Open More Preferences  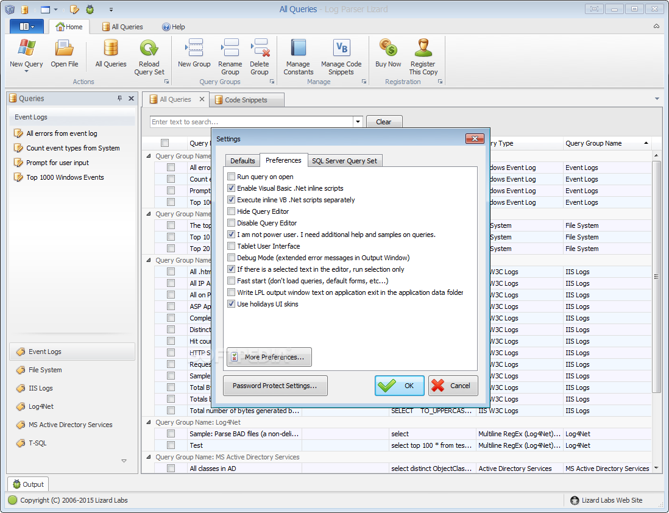(x=269, y=357)
